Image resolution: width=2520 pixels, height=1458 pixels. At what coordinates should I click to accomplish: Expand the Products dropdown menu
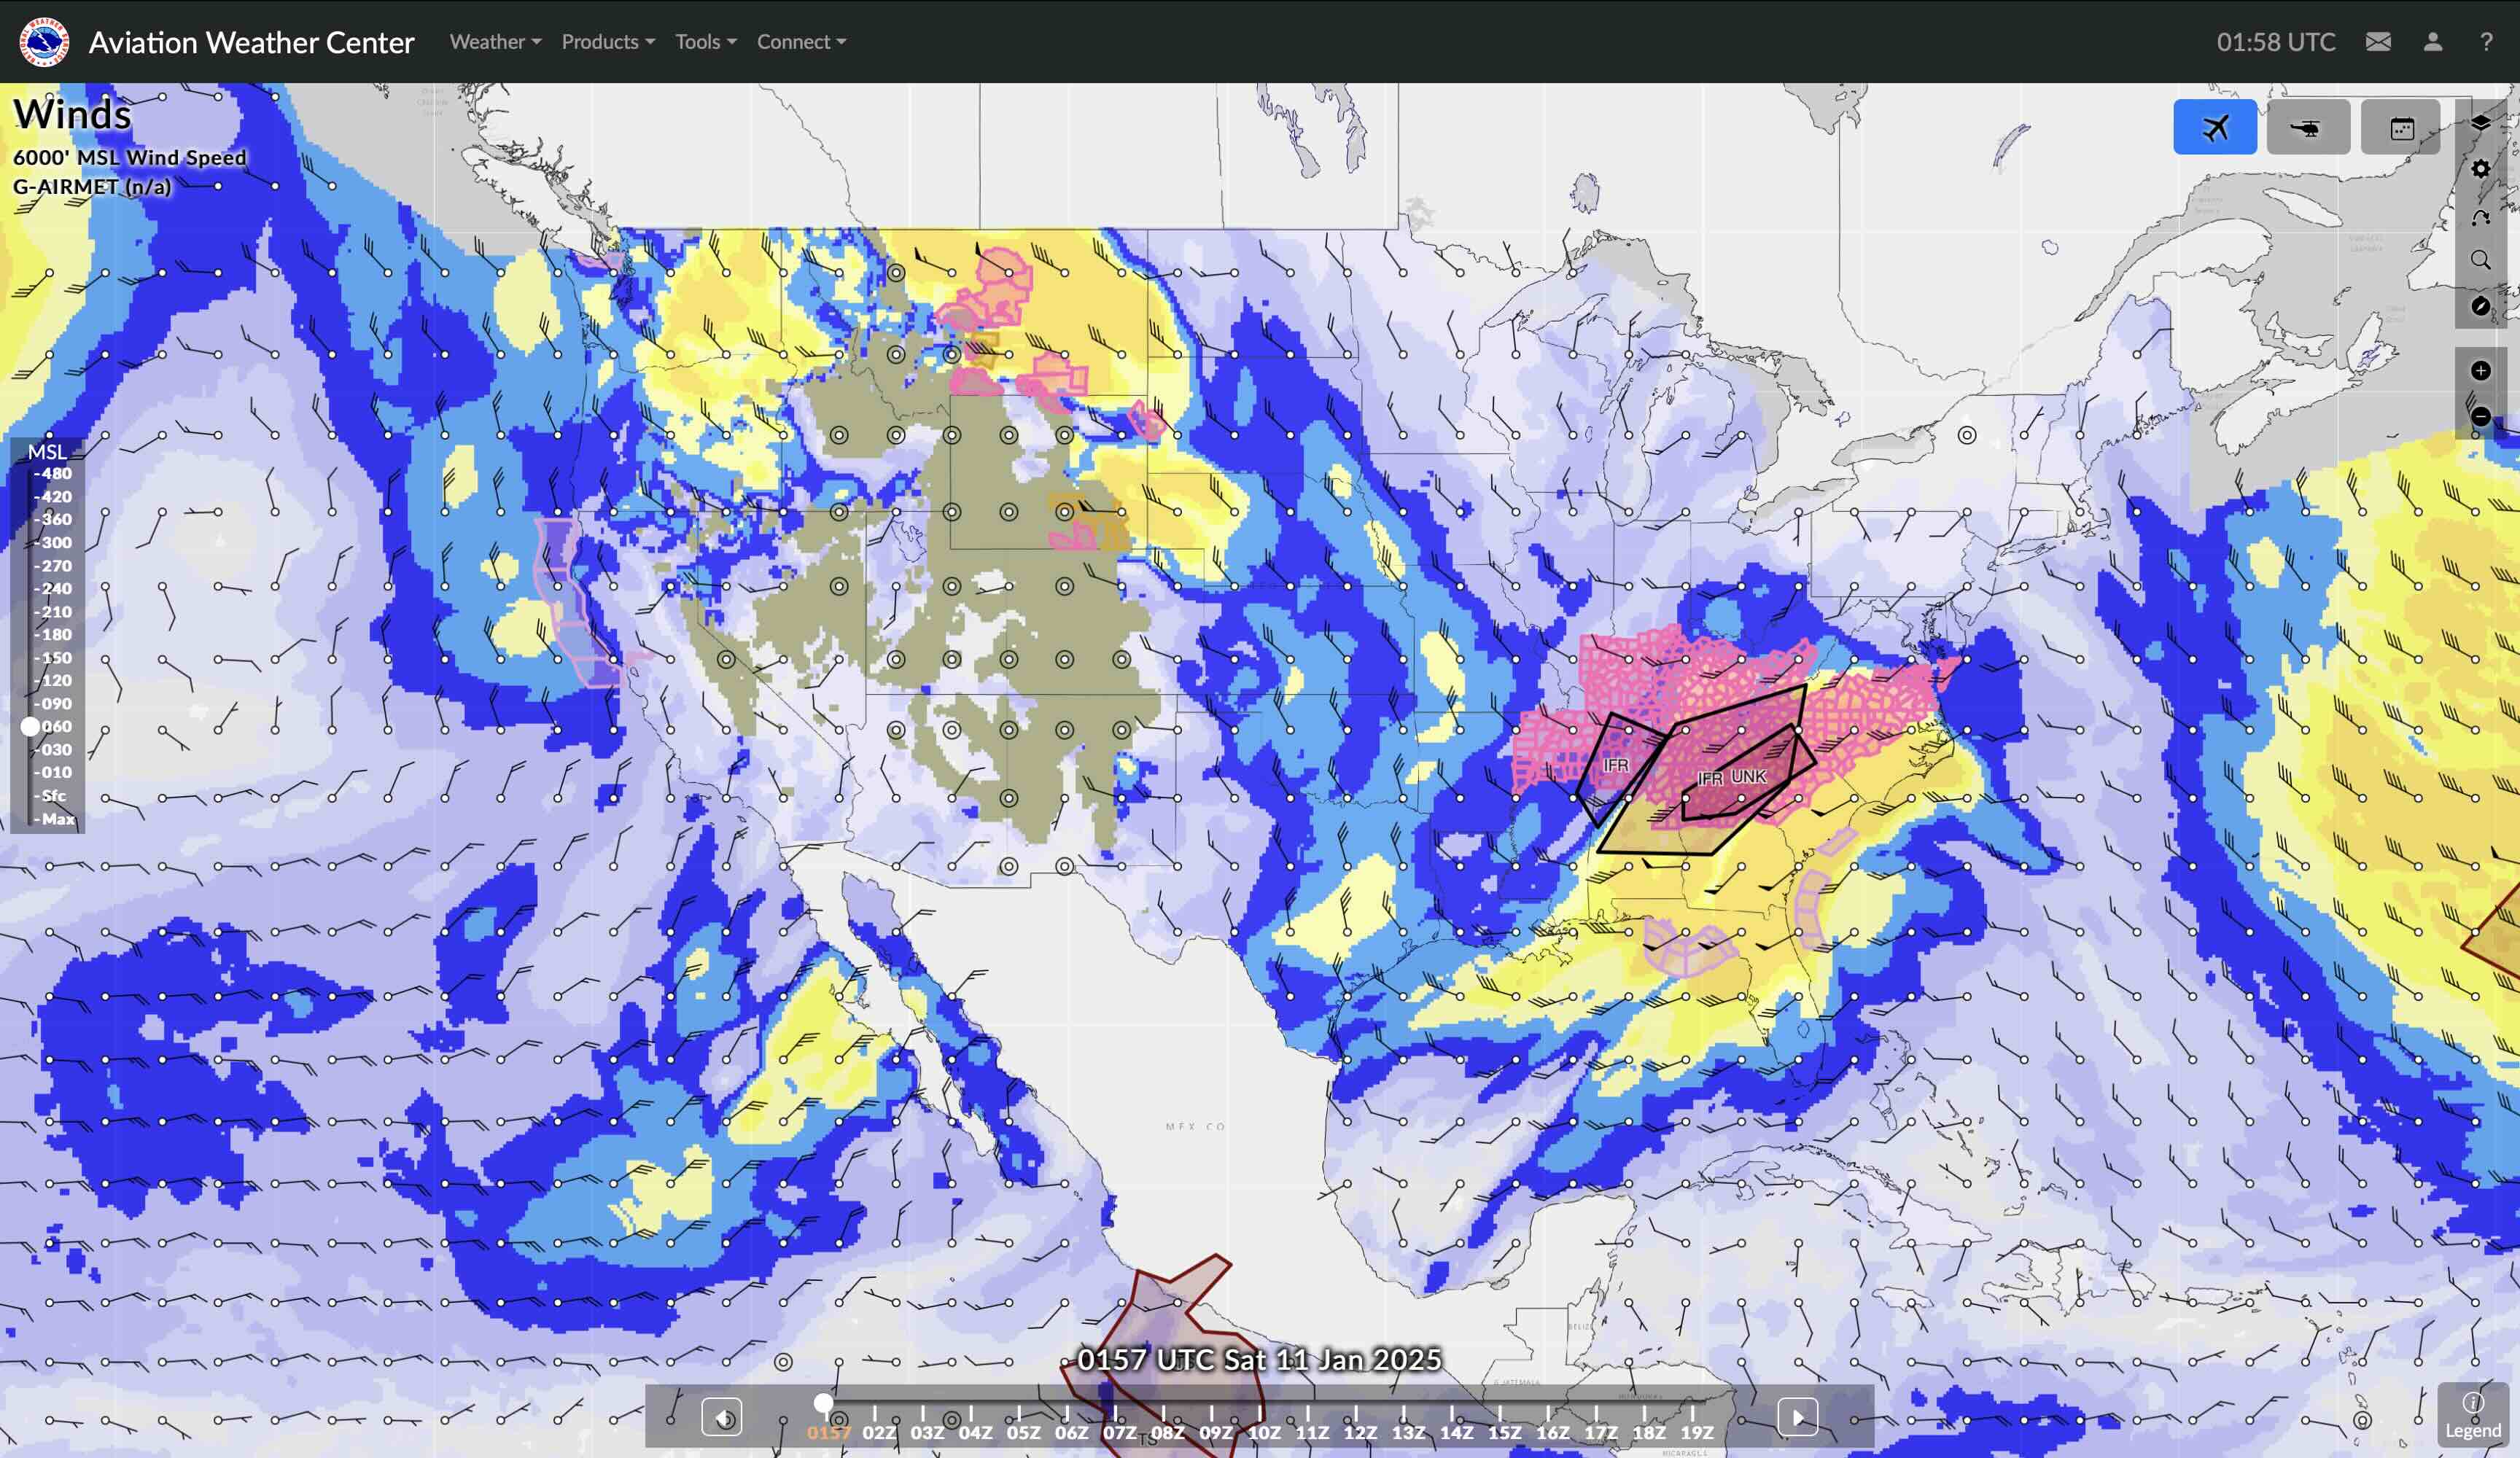coord(607,42)
